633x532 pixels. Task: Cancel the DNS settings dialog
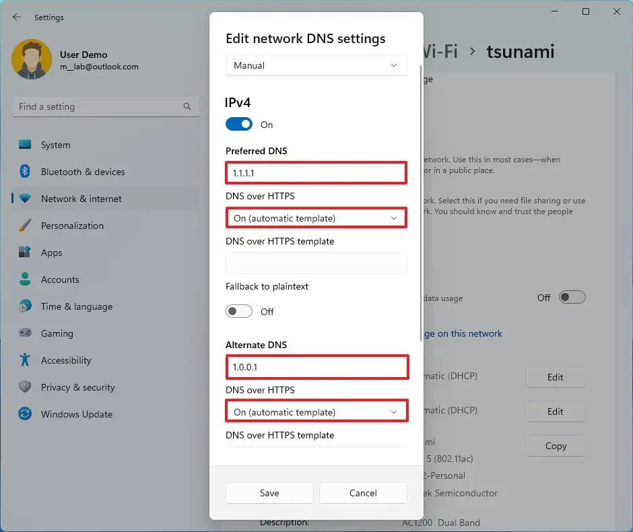pos(363,493)
